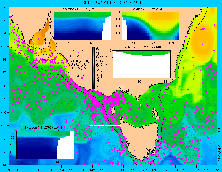Open the lat=-35 temperature section inset plot
222x172 pixels.
(x=150, y=26)
